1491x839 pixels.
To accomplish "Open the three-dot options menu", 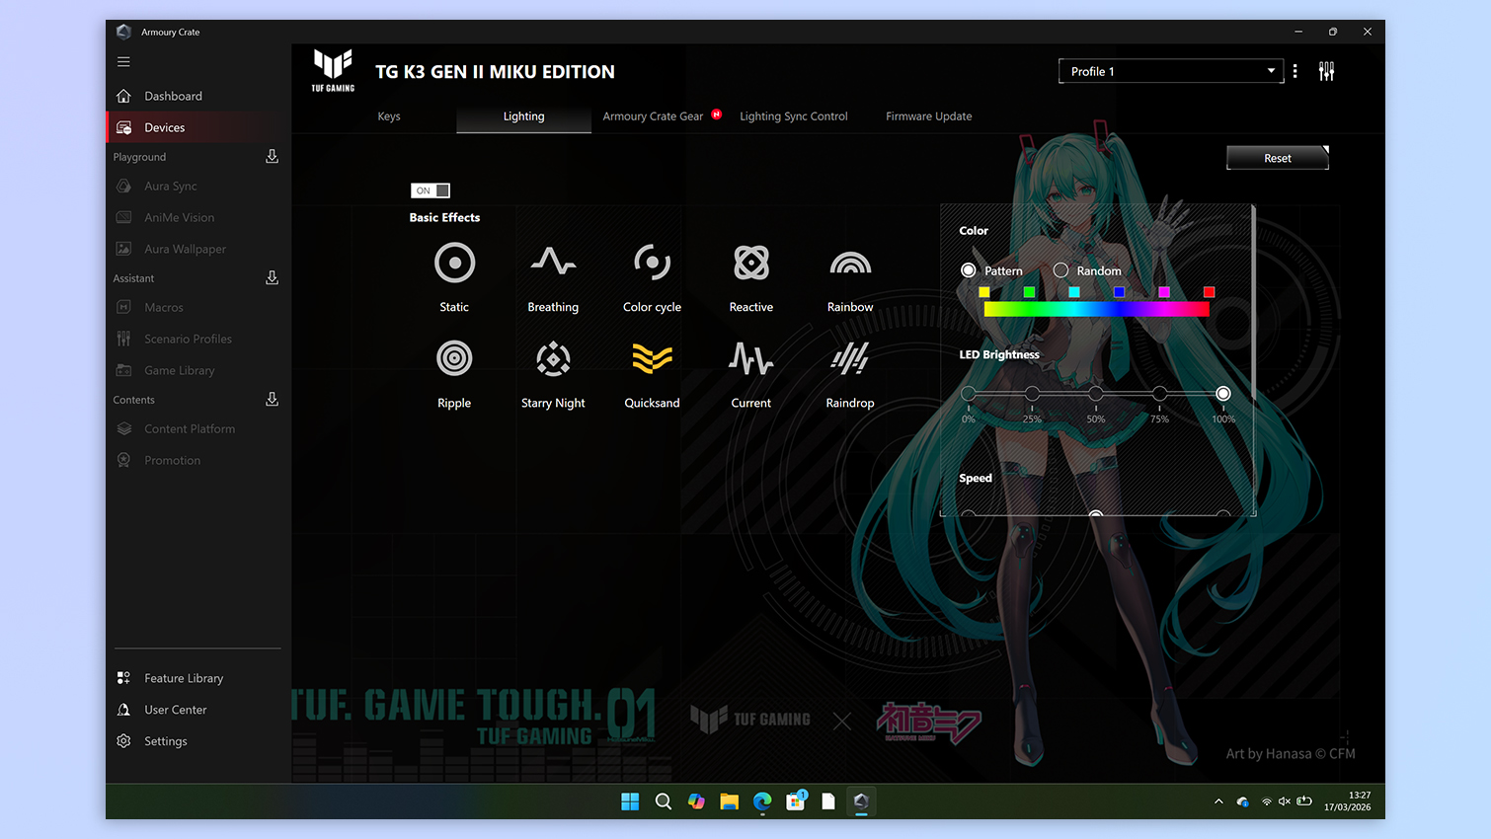I will click(x=1295, y=70).
